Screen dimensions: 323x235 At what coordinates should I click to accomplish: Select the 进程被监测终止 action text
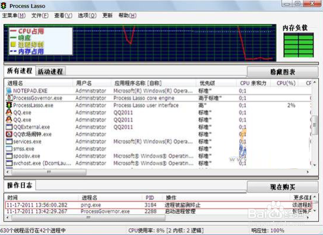(x=182, y=205)
